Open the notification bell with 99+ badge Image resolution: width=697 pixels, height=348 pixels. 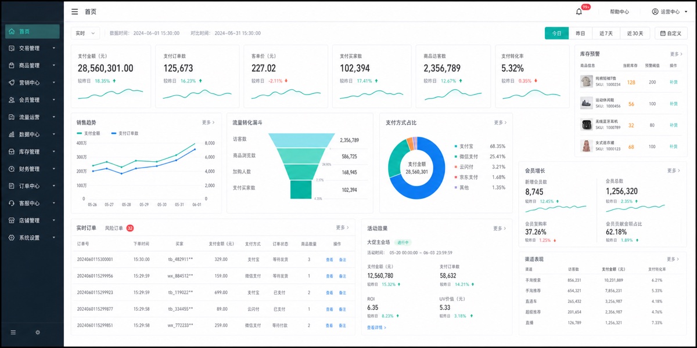[579, 12]
